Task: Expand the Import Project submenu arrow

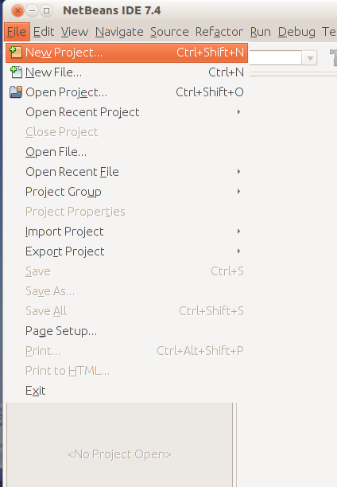Action: 238,231
